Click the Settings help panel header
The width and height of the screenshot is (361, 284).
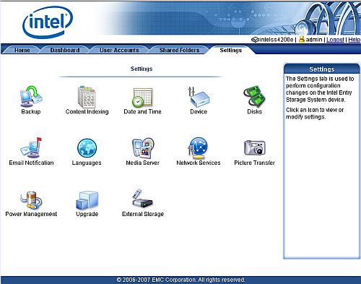[322, 69]
